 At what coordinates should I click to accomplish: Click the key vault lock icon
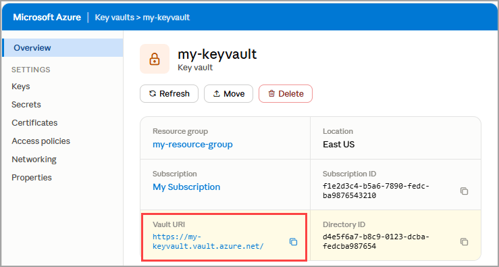coord(155,59)
